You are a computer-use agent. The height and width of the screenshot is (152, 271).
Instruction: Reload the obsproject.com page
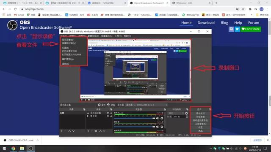15,9
